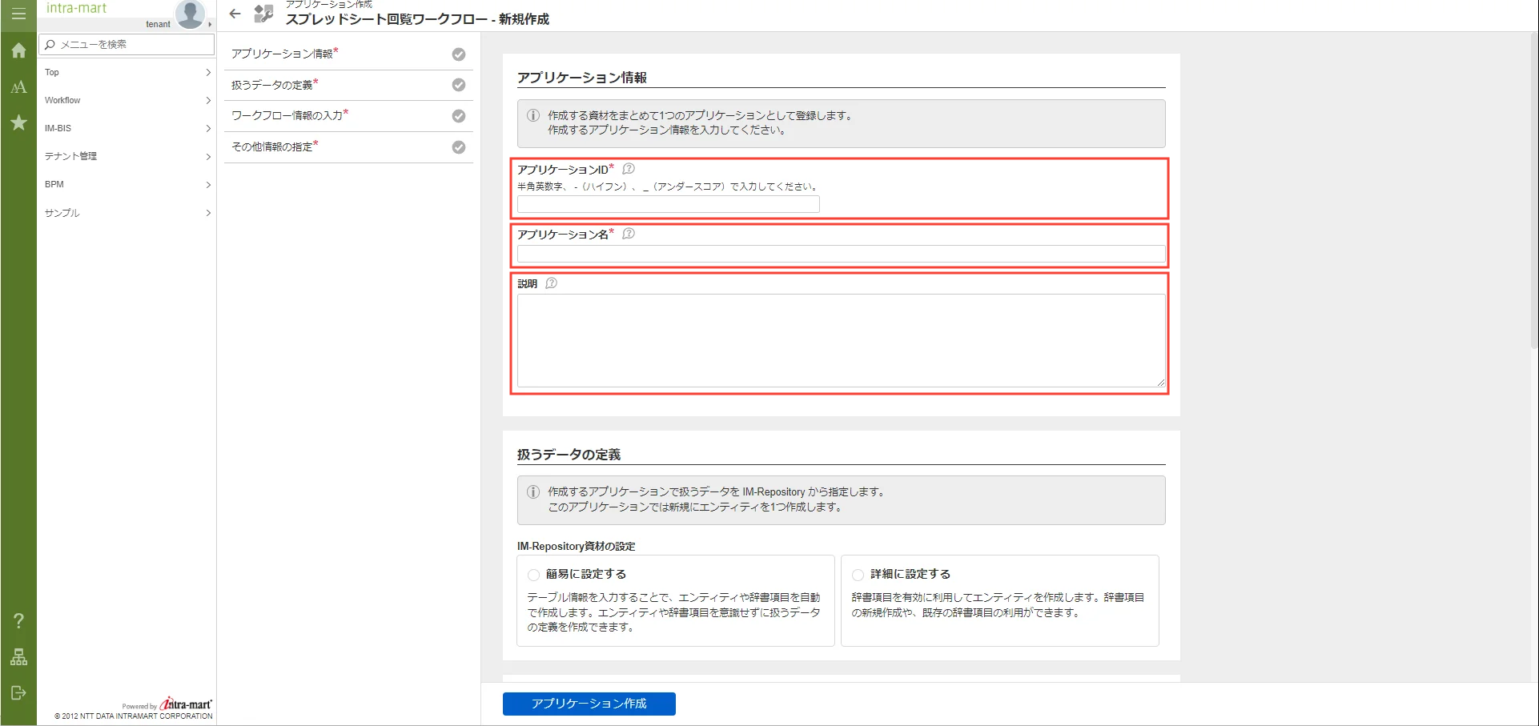
Task: Click the アプリケーション作成 button
Action: [589, 704]
